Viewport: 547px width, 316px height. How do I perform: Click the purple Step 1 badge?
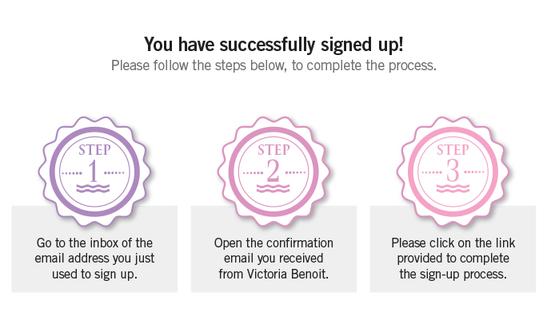point(94,172)
